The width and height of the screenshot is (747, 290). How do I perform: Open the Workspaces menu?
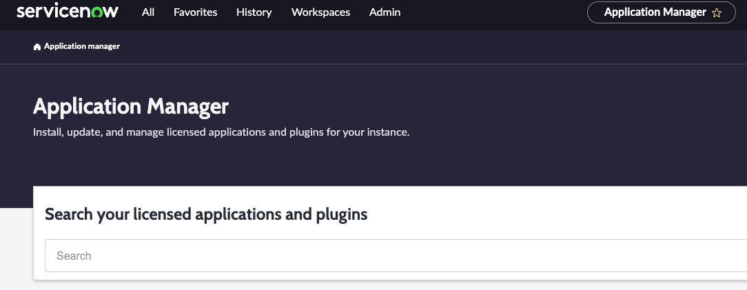pyautogui.click(x=320, y=12)
